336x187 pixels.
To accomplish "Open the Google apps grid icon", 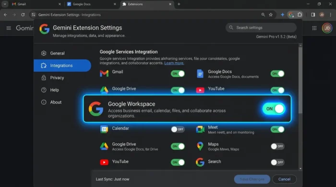I will pyautogui.click(x=314, y=28).
